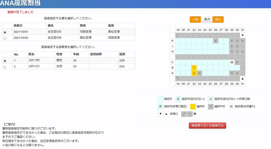
Task: Click the ANA座席割当 page title
Action: click(x=20, y=3)
